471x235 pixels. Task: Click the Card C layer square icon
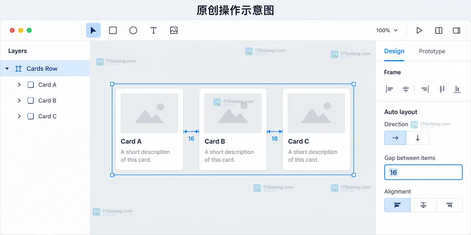pos(31,116)
